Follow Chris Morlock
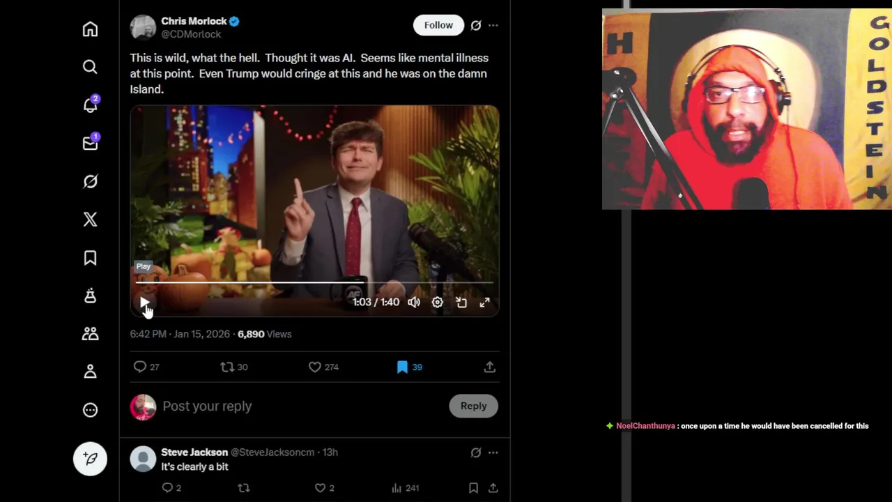 [438, 25]
